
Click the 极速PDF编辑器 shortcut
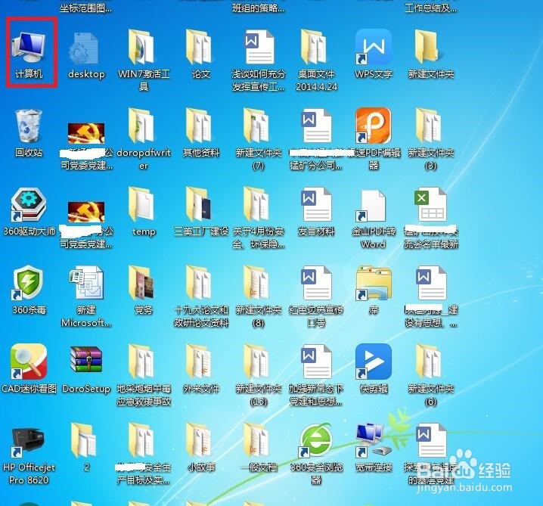[x=374, y=126]
